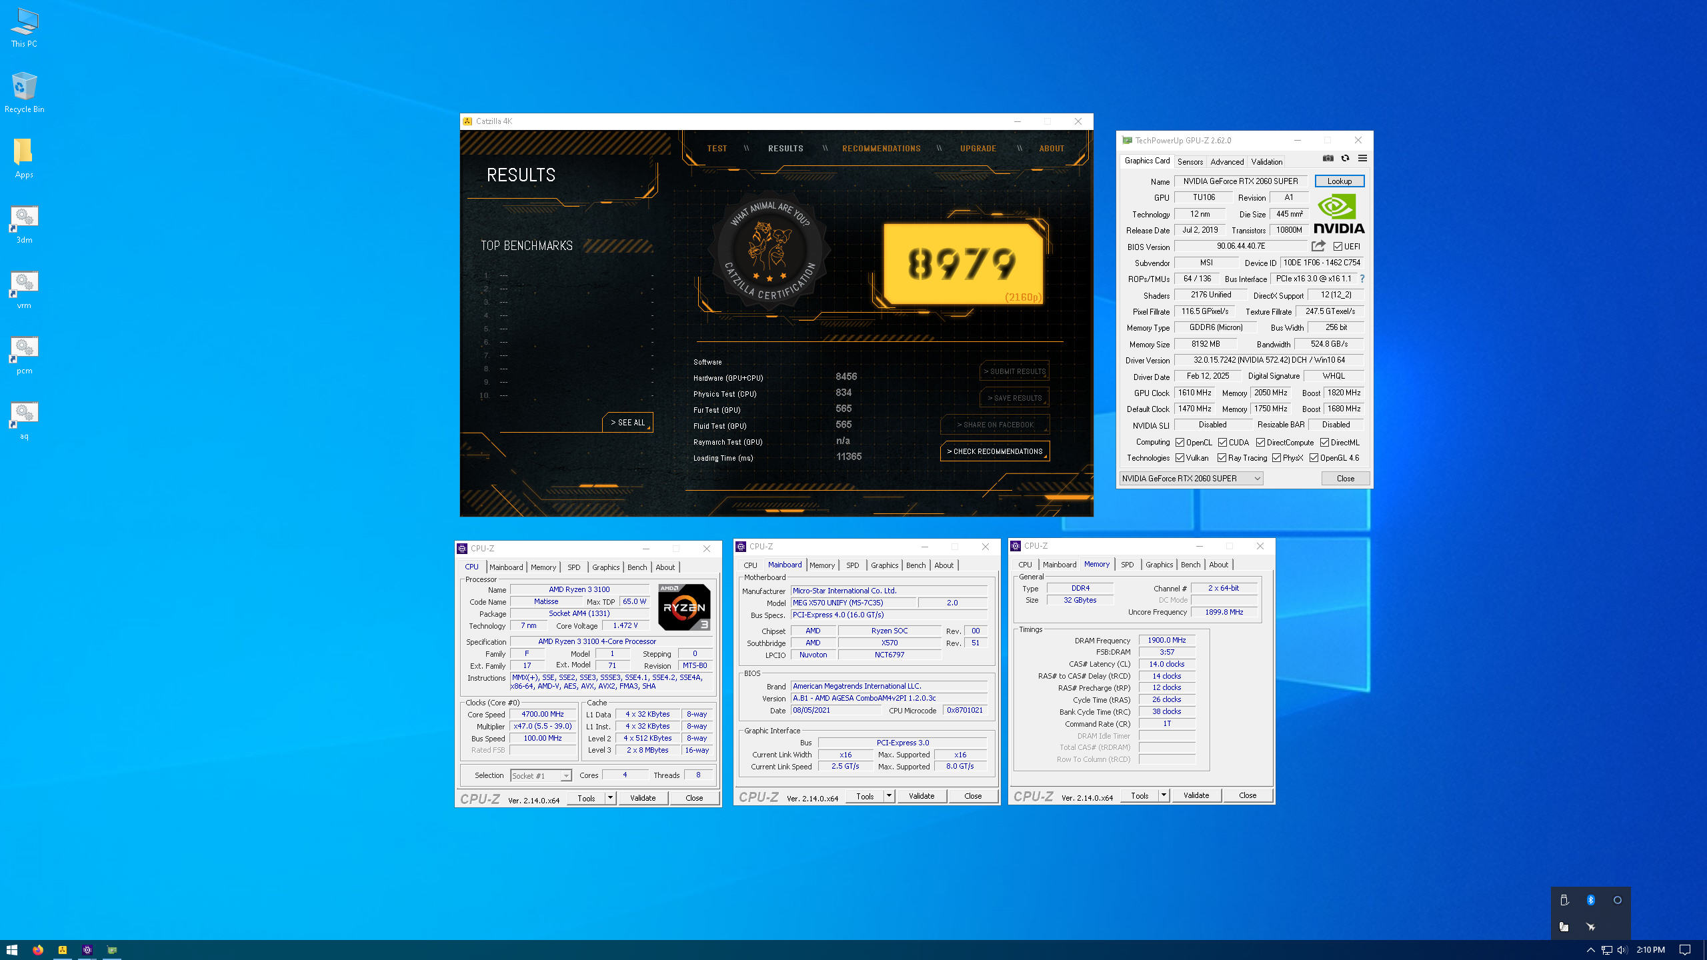Launch Firefox from the taskbar
The width and height of the screenshot is (1707, 960).
(37, 950)
